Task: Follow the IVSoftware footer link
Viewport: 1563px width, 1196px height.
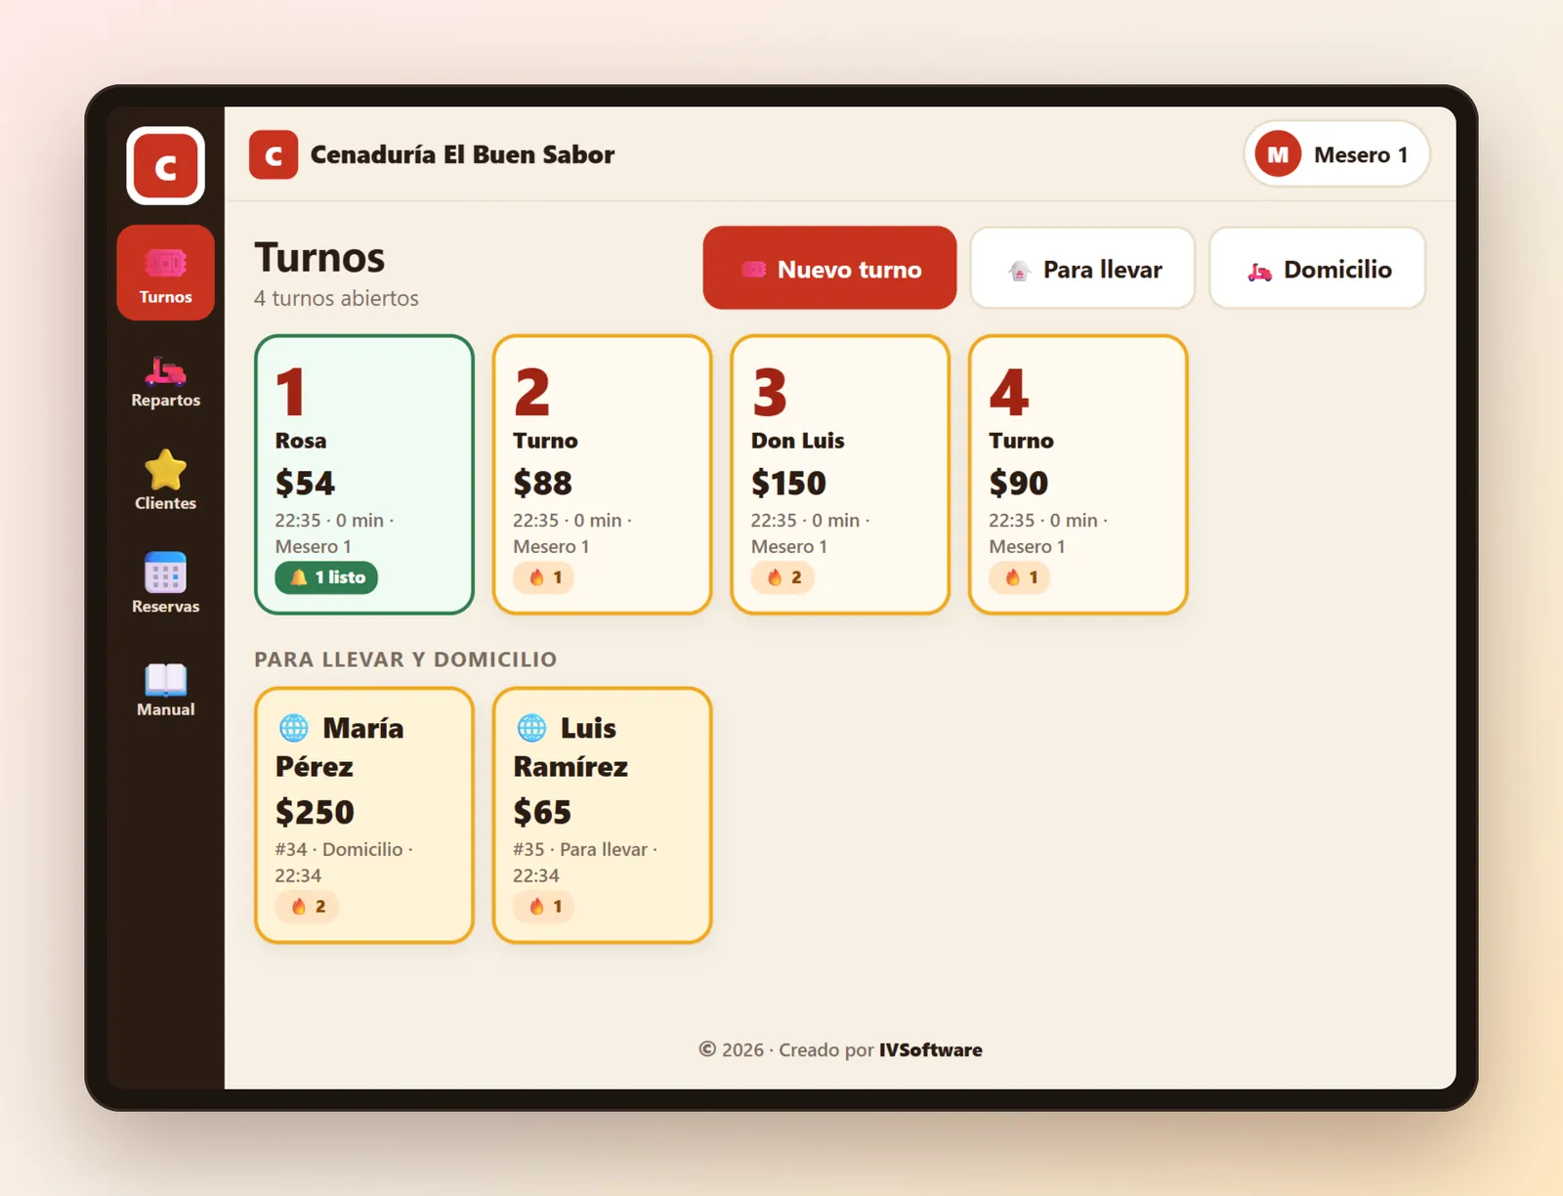Action: point(931,1050)
